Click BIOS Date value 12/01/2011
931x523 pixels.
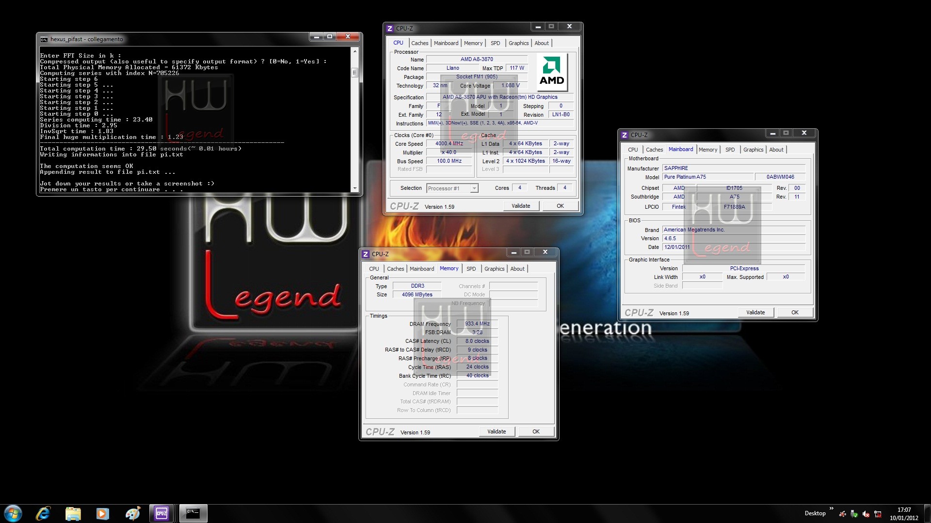734,247
